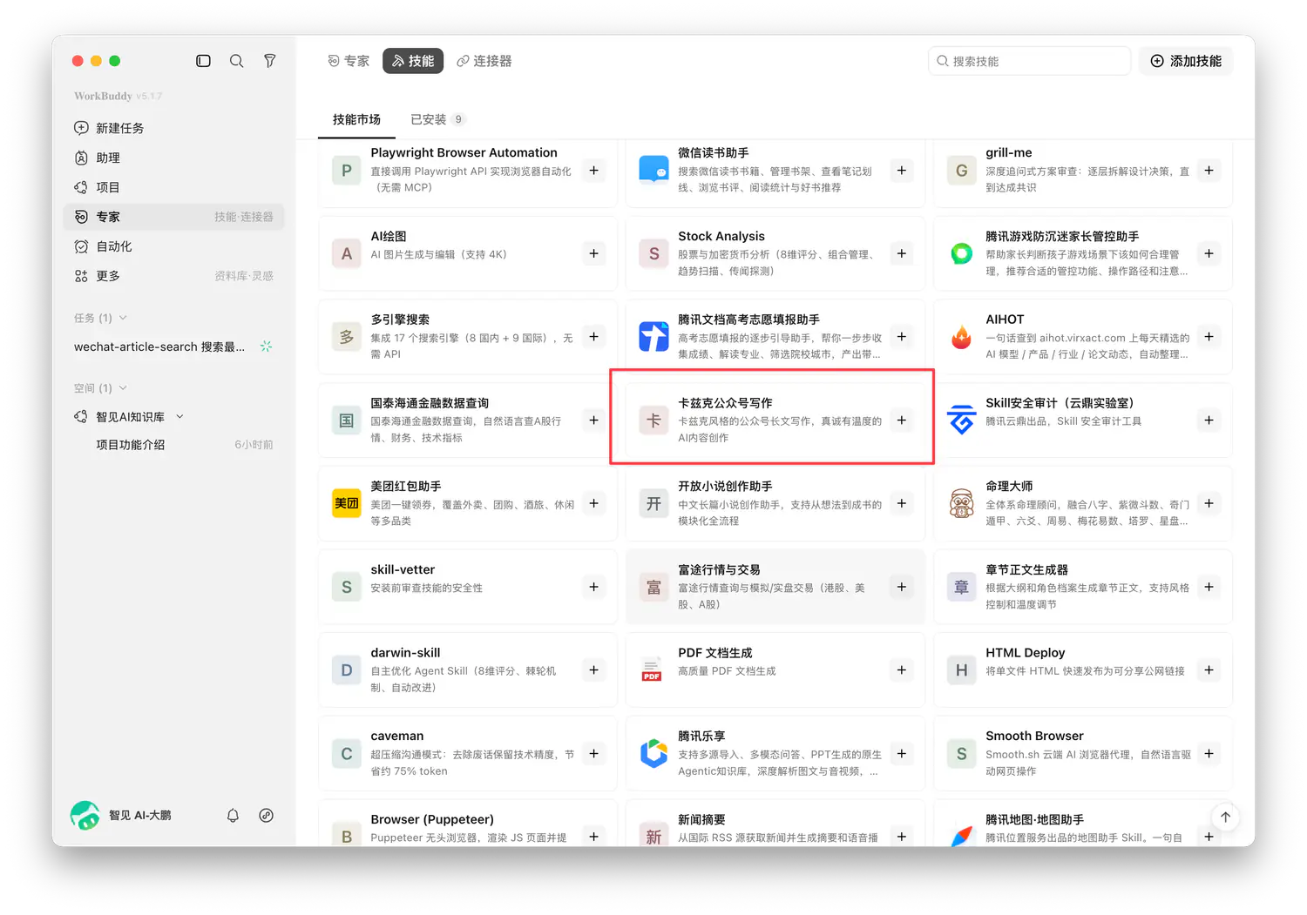1307x915 pixels.
Task: Add 国泰海通金融数据查询 skill
Action: pos(593,420)
